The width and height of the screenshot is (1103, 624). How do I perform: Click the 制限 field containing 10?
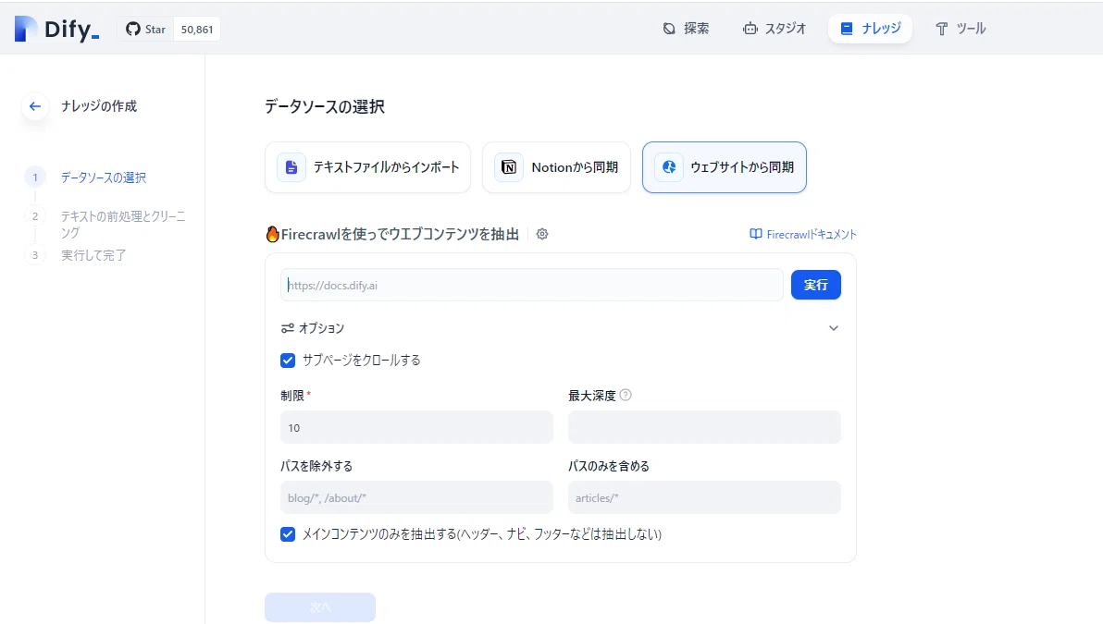[x=416, y=427]
